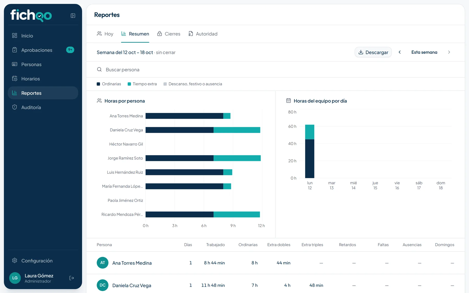Toggle Ordinarias legend series
Screen dimensions: 469x293
(109, 84)
